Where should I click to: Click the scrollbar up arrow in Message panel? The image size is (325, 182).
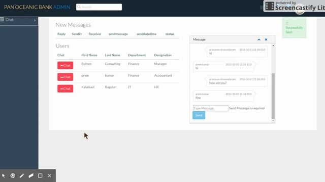[x=273, y=45]
